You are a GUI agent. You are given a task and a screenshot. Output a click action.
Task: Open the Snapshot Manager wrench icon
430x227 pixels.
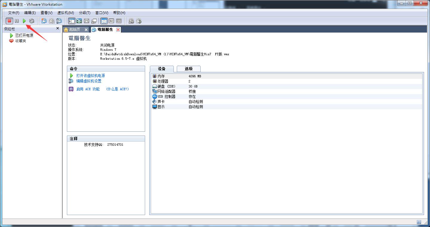(x=59, y=21)
